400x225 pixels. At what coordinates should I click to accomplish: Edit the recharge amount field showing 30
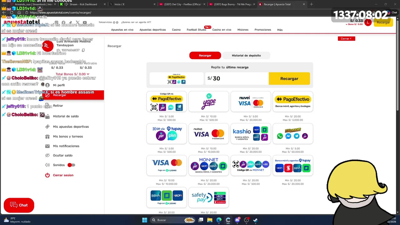[237, 79]
